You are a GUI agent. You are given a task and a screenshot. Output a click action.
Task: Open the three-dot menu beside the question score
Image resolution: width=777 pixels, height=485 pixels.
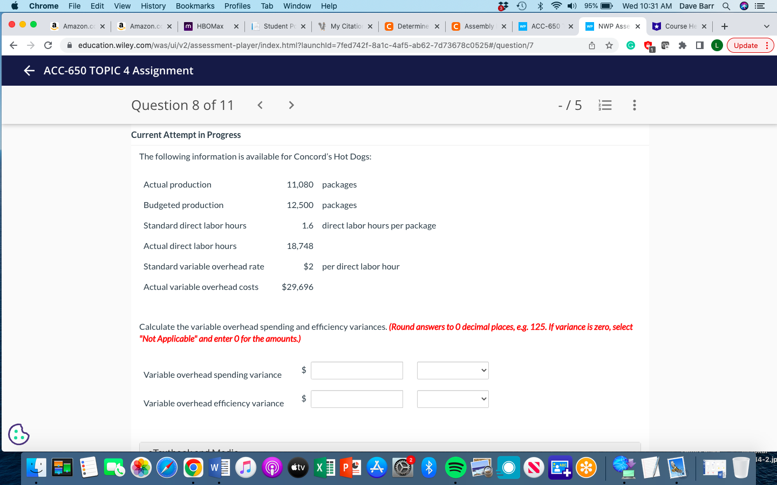point(635,105)
